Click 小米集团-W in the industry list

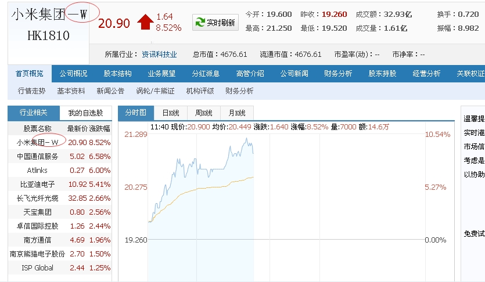(x=37, y=142)
